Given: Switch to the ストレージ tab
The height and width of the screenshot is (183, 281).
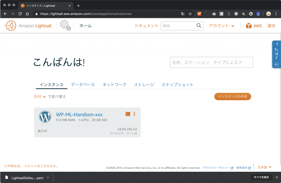Looking at the screenshot, I should point(144,85).
